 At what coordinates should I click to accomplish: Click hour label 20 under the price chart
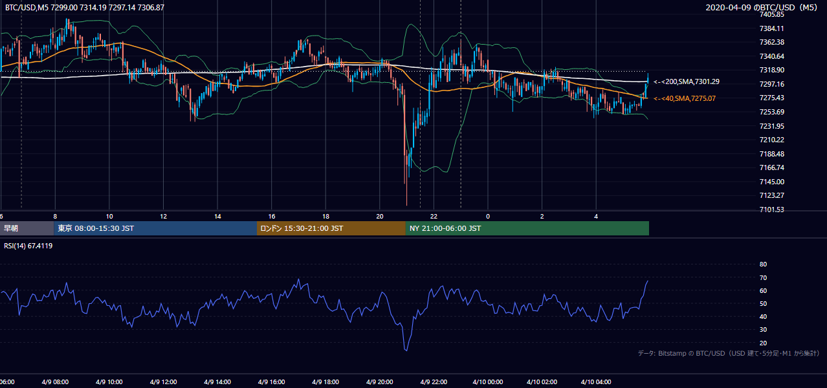[380, 216]
